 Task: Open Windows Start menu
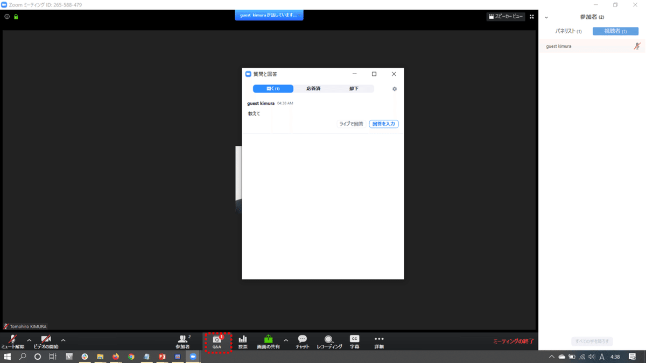[8, 357]
